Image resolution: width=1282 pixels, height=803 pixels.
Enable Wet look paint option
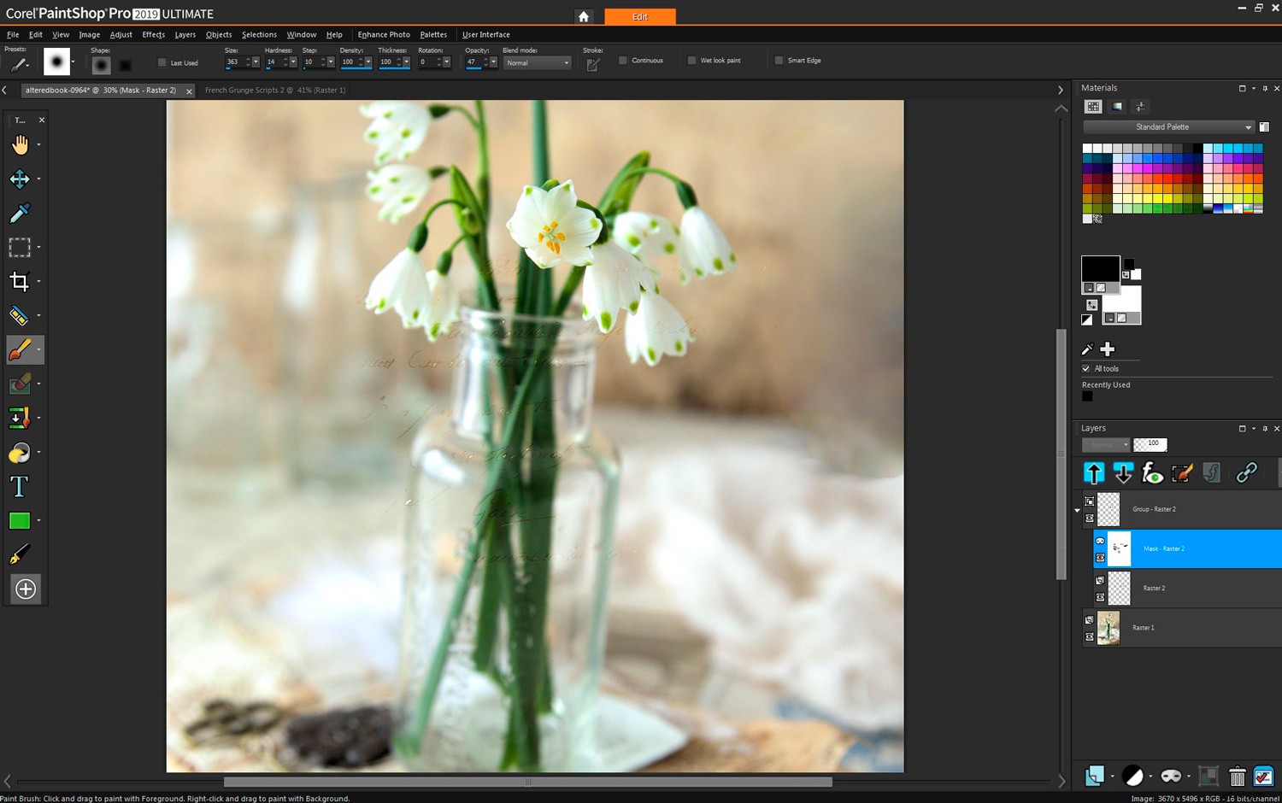[692, 60]
